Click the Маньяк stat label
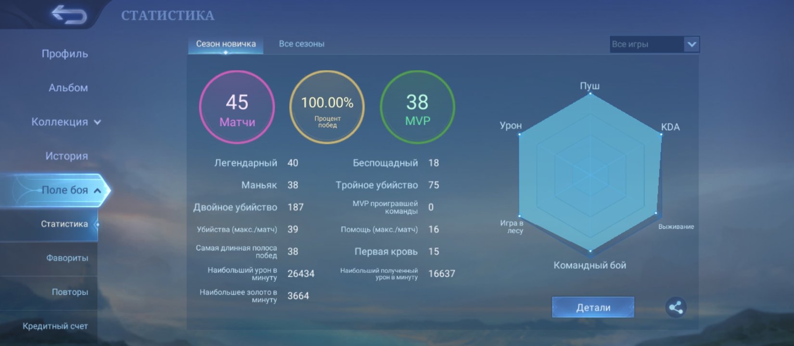The width and height of the screenshot is (794, 346). click(259, 185)
